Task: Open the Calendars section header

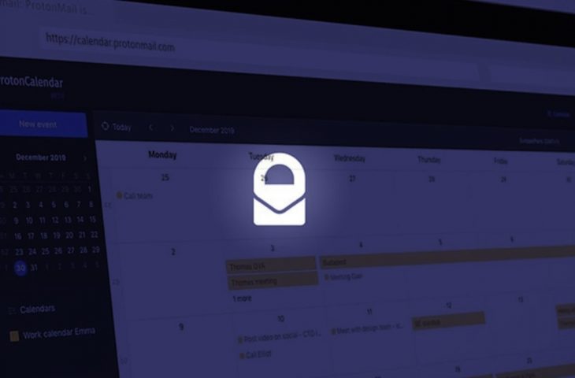Action: pos(37,309)
